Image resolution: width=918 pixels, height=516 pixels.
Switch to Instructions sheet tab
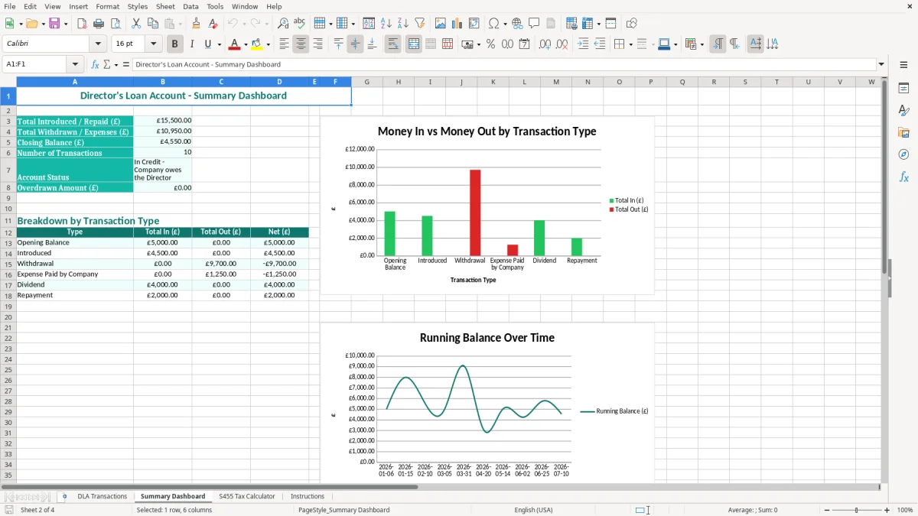tap(308, 496)
